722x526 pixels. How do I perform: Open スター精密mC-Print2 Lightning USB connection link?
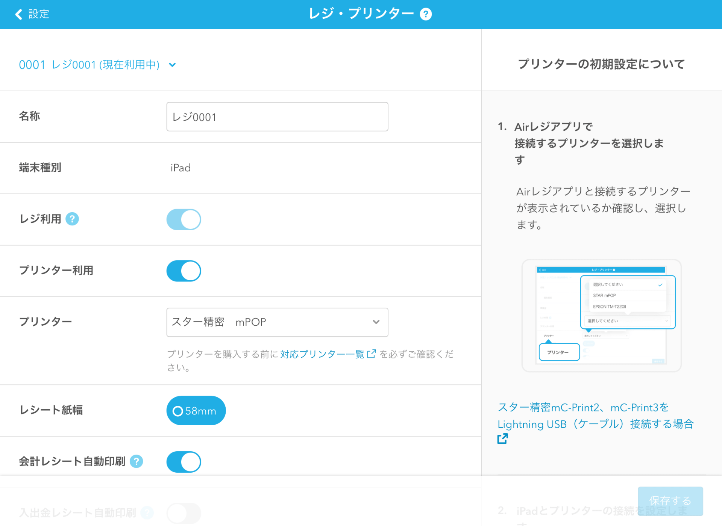pos(595,416)
